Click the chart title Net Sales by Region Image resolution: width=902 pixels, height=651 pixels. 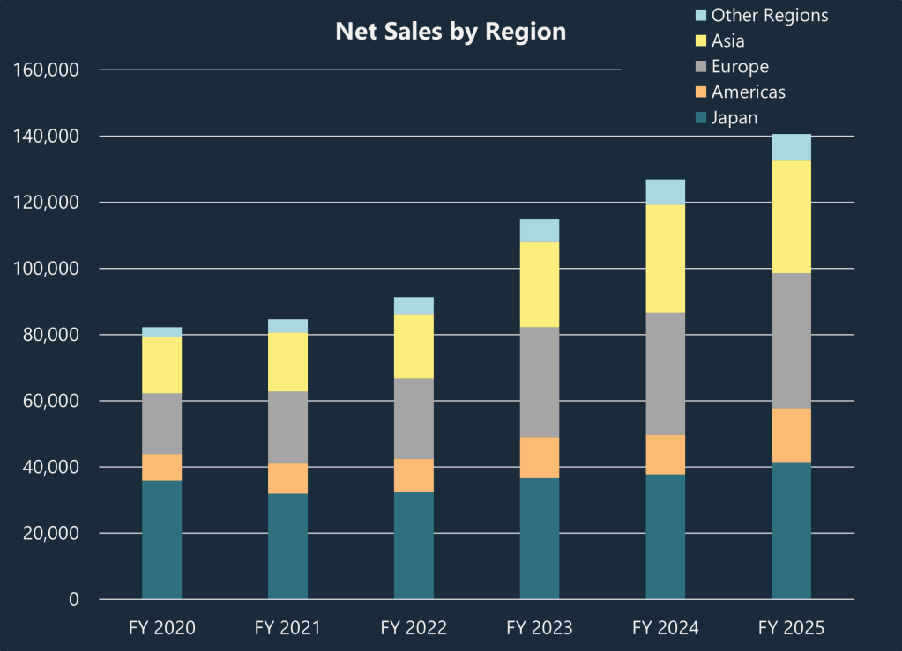point(450,31)
